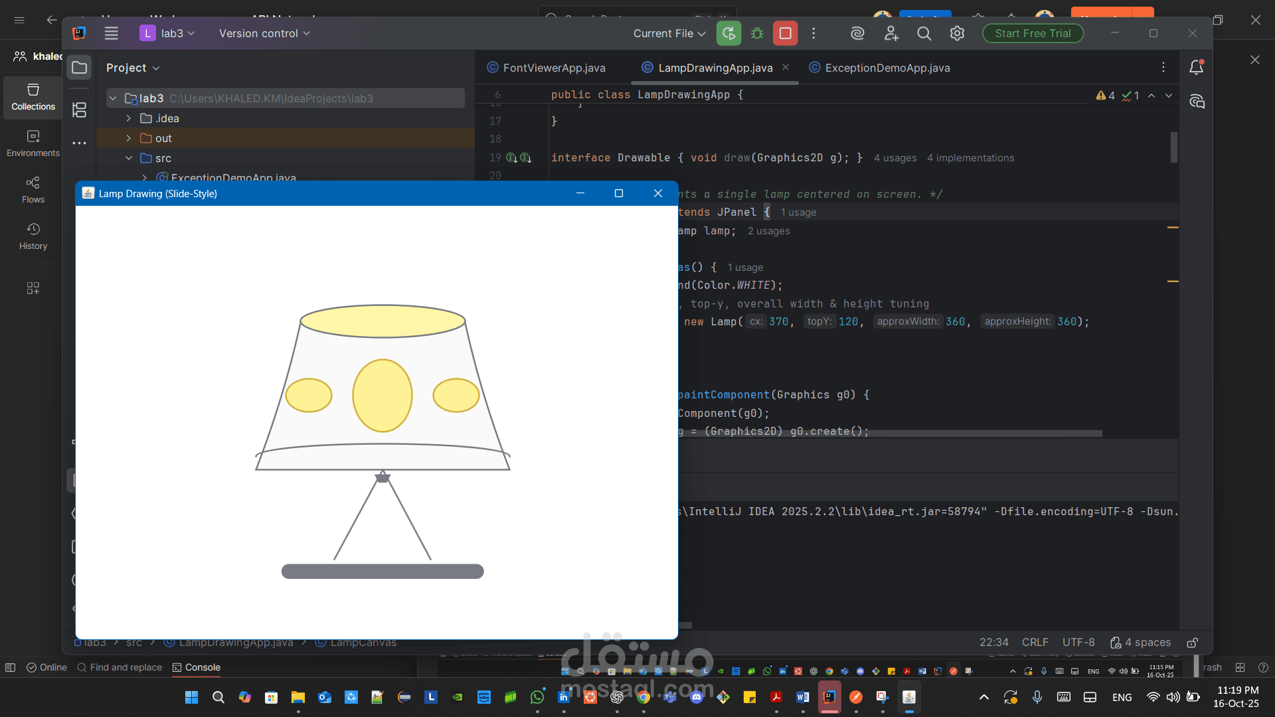Open Flows in the left sidebar

[33, 190]
